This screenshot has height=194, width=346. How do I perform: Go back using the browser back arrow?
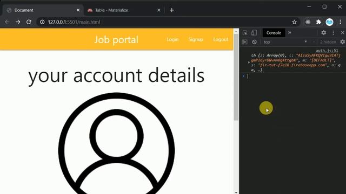(7, 22)
